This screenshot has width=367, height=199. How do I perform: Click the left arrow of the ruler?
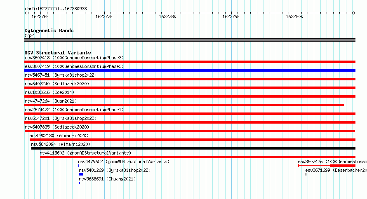pyautogui.click(x=26, y=13)
